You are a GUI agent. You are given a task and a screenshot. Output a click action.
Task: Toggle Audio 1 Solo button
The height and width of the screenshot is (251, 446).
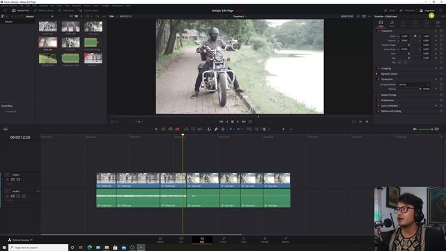18,196
